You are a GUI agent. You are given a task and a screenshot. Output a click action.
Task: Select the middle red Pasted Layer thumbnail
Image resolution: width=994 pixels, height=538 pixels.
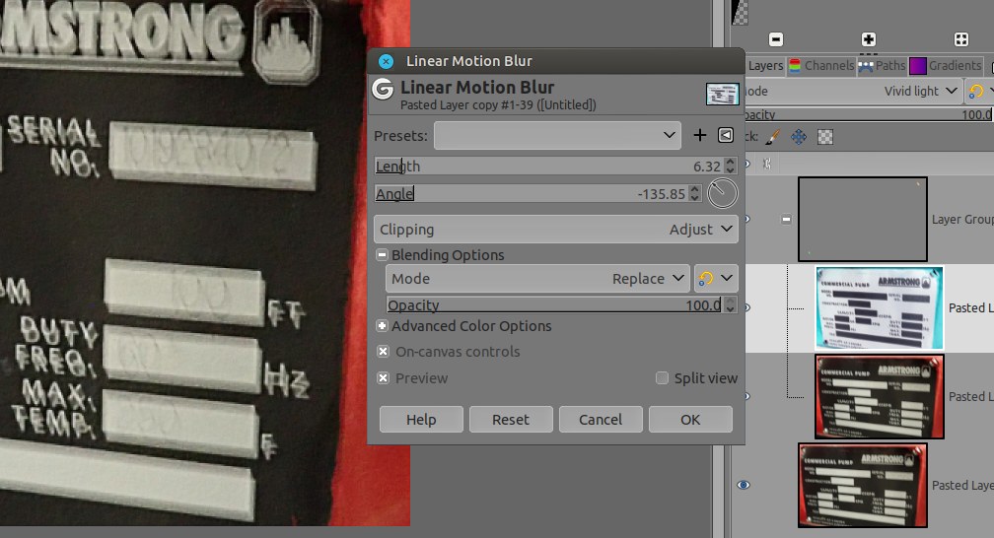[880, 397]
